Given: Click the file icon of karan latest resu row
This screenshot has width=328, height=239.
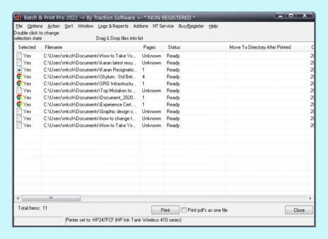Looking at the screenshot, I should coord(19,63).
